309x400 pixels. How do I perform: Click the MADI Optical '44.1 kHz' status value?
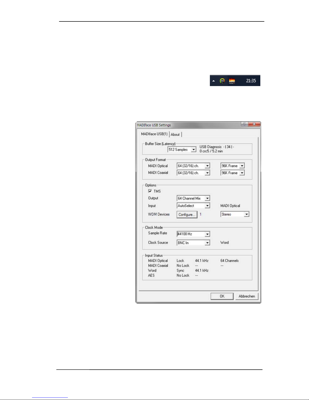coord(202,261)
